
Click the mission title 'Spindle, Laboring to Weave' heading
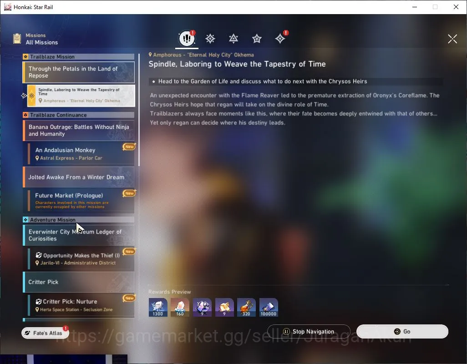[x=237, y=64]
